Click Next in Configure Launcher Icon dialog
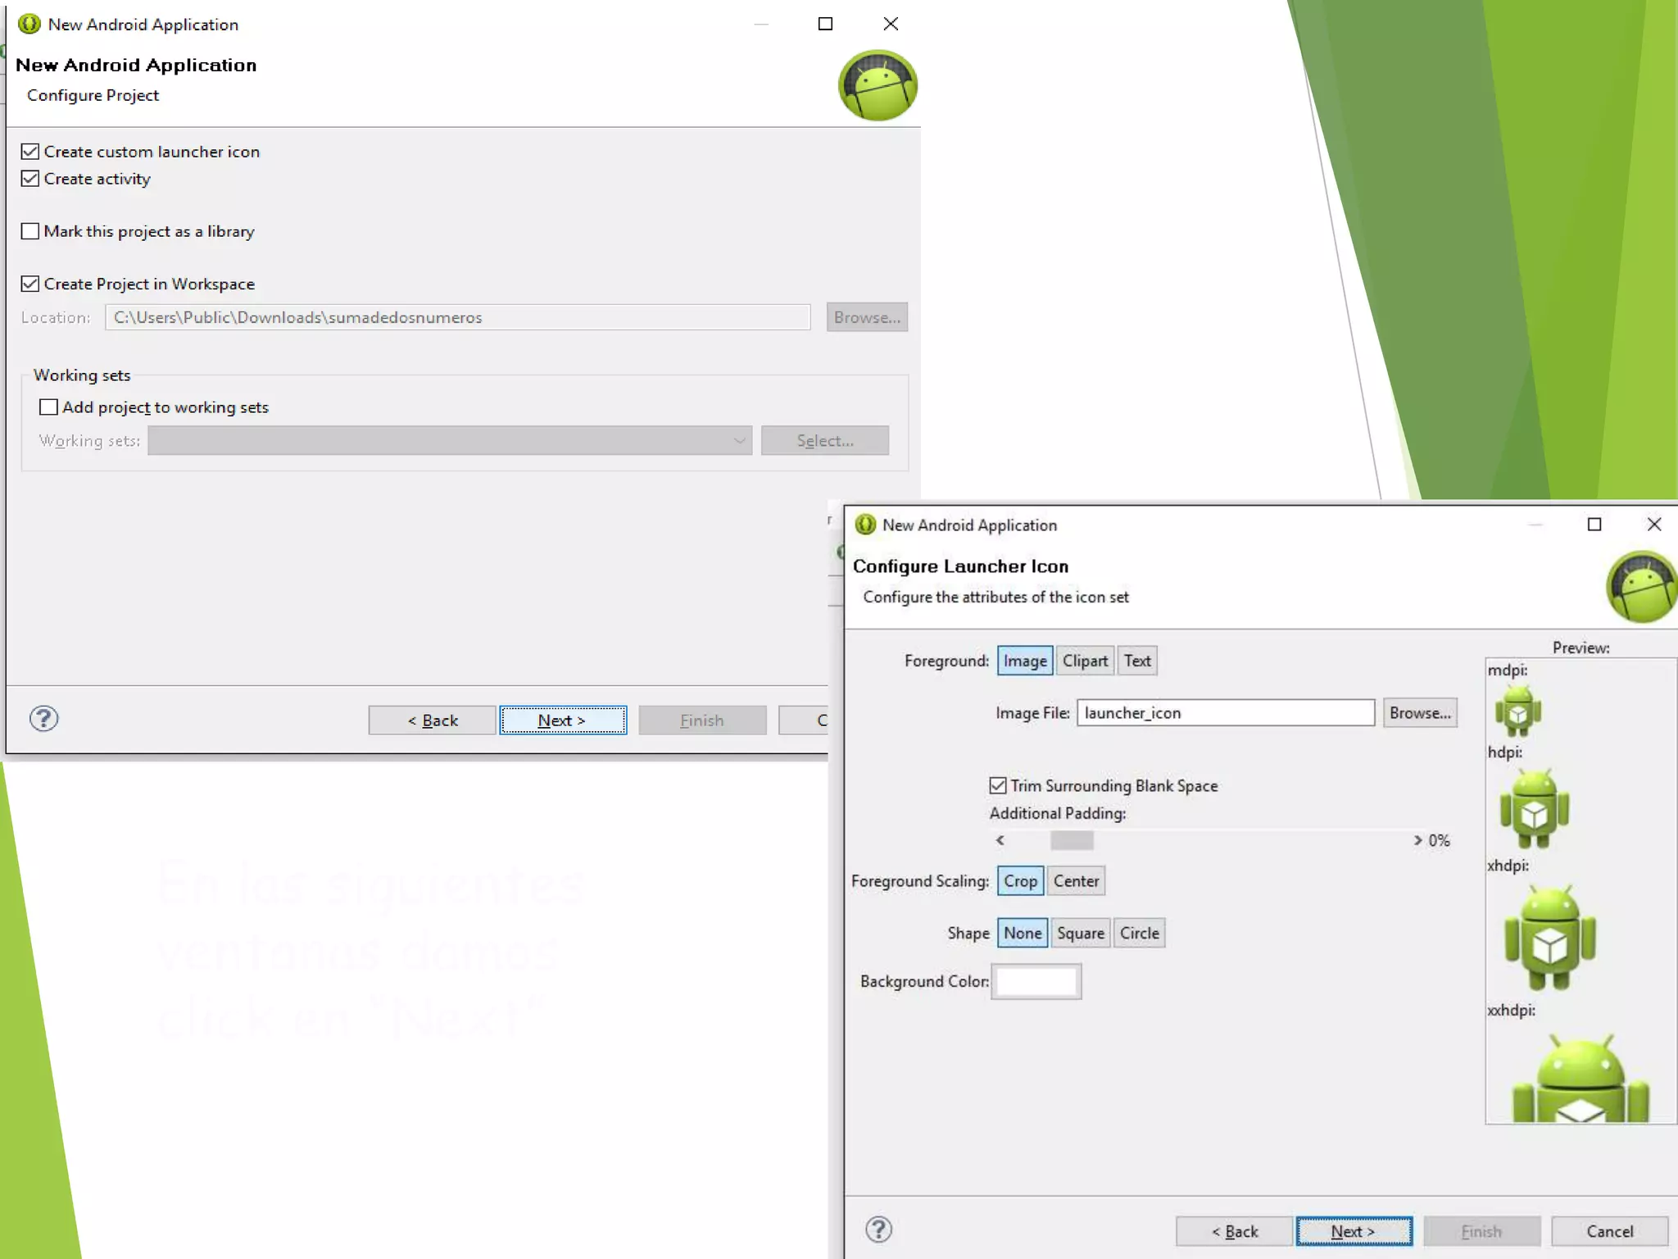 1354,1231
